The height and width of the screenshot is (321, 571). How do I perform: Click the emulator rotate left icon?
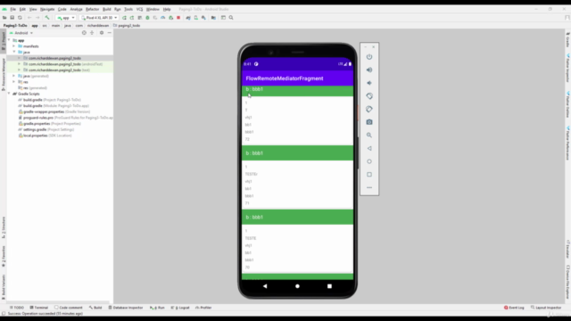(369, 96)
